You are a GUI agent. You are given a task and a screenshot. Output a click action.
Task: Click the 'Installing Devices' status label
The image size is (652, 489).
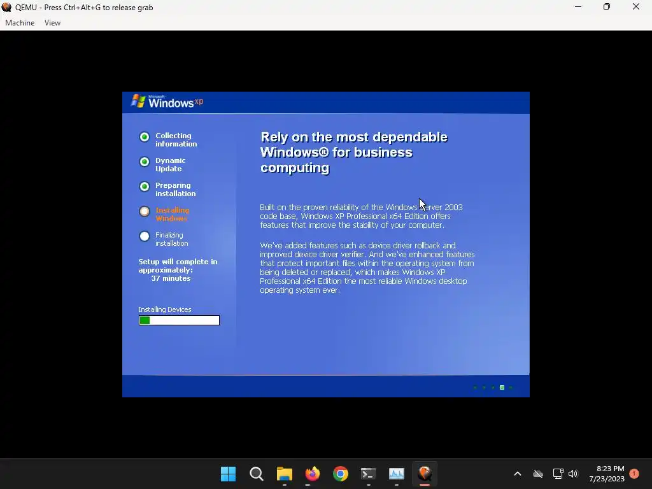165,309
